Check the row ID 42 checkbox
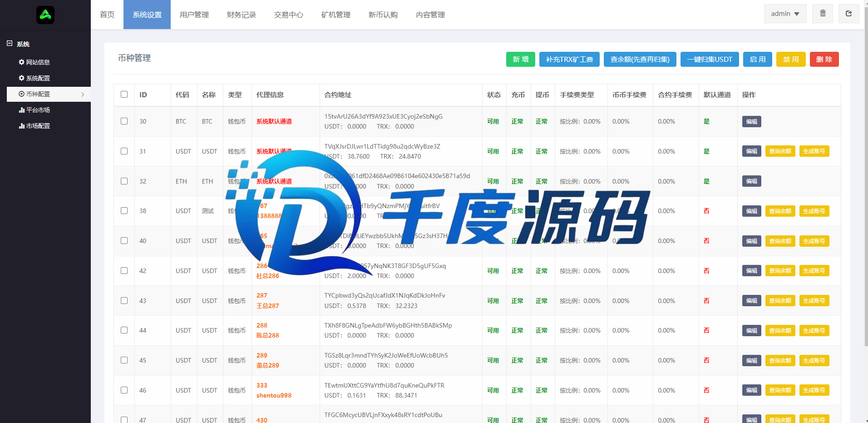The image size is (868, 423). (124, 271)
